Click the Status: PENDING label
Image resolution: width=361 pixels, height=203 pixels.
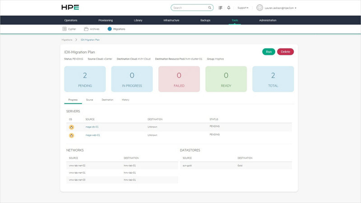74,59
